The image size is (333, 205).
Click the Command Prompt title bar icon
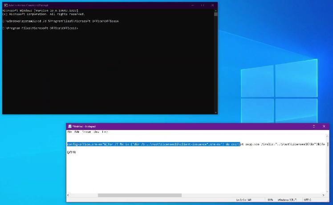click(x=6, y=5)
